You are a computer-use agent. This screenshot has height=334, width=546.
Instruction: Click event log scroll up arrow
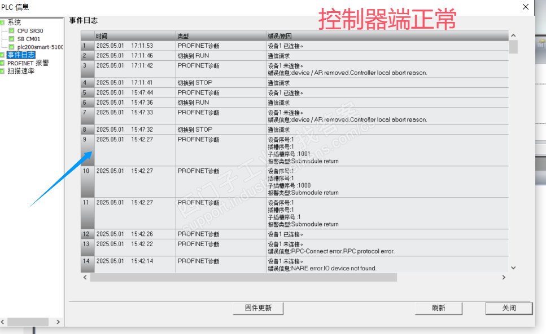coord(513,35)
